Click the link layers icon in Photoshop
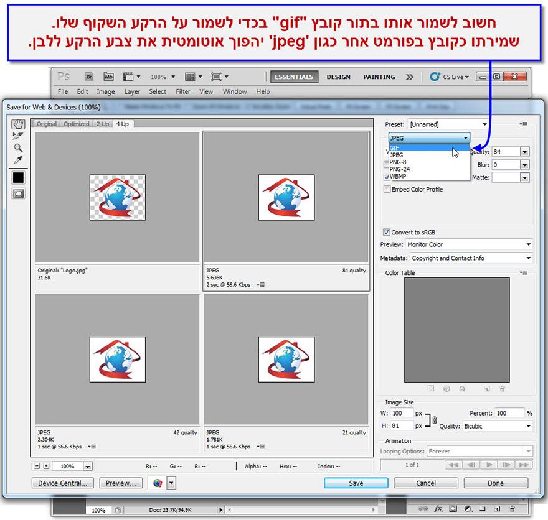 [423, 509]
